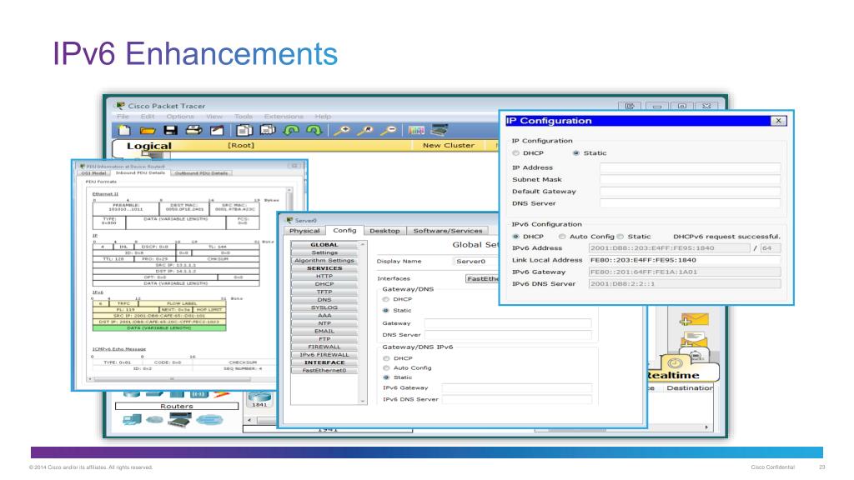Screen dimensions: 854x480
Task: Switch to the Desktop tab in Server0
Action: [384, 231]
